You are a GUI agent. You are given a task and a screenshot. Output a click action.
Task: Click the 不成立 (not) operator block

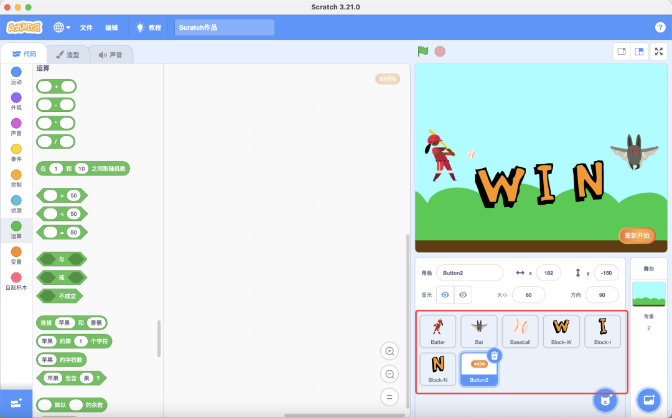[60, 296]
